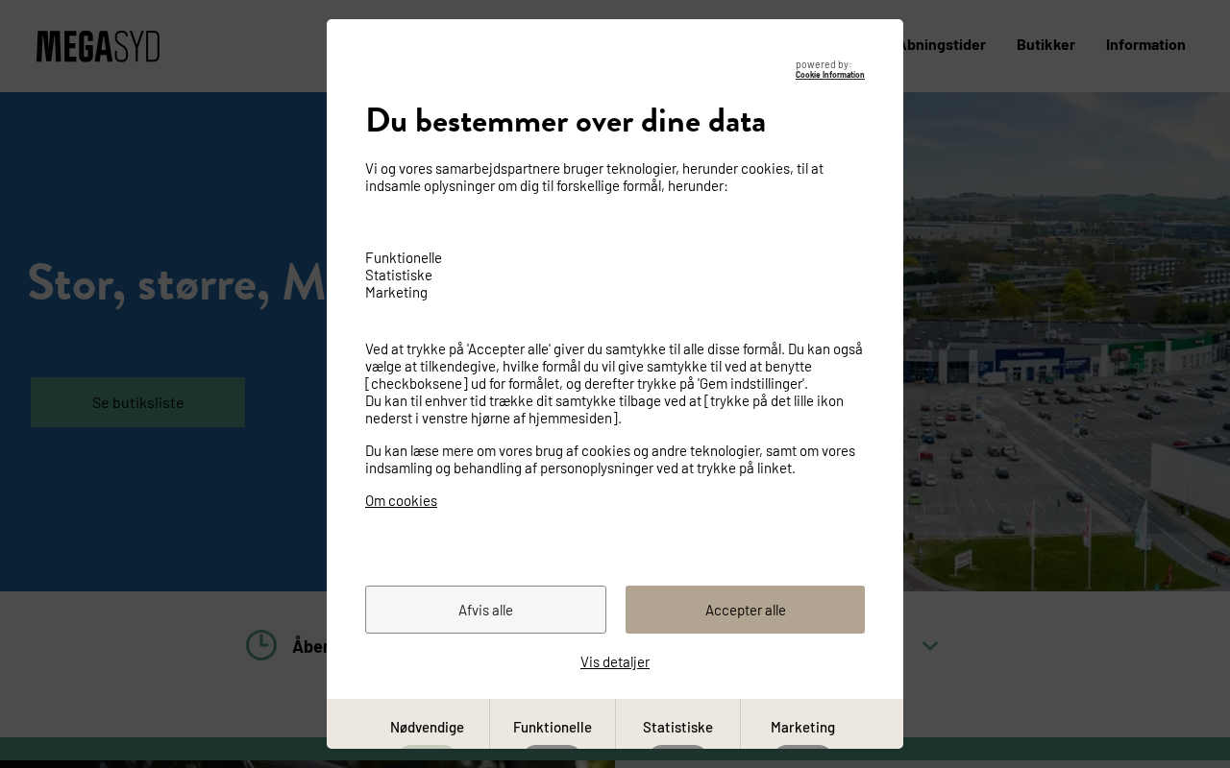This screenshot has height=768, width=1230.
Task: Click the 'Stor, større' hero headline
Action: 177,282
